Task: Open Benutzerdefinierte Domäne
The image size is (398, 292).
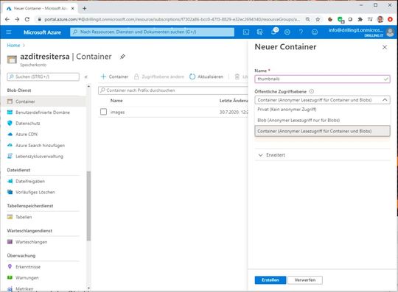Action: [43, 113]
